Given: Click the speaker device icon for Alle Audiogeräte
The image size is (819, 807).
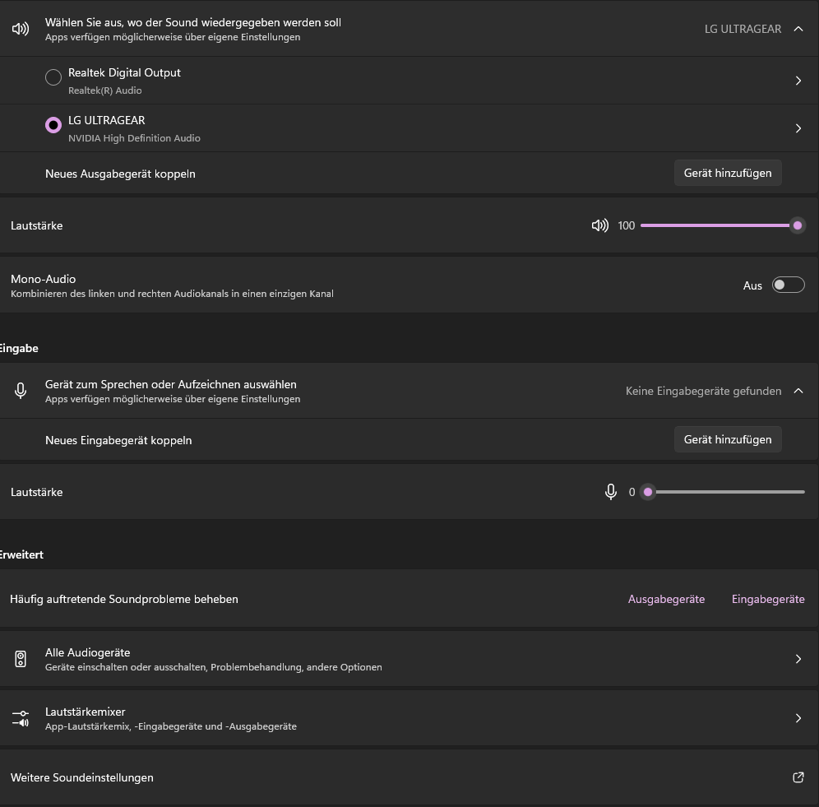Looking at the screenshot, I should pyautogui.click(x=21, y=659).
